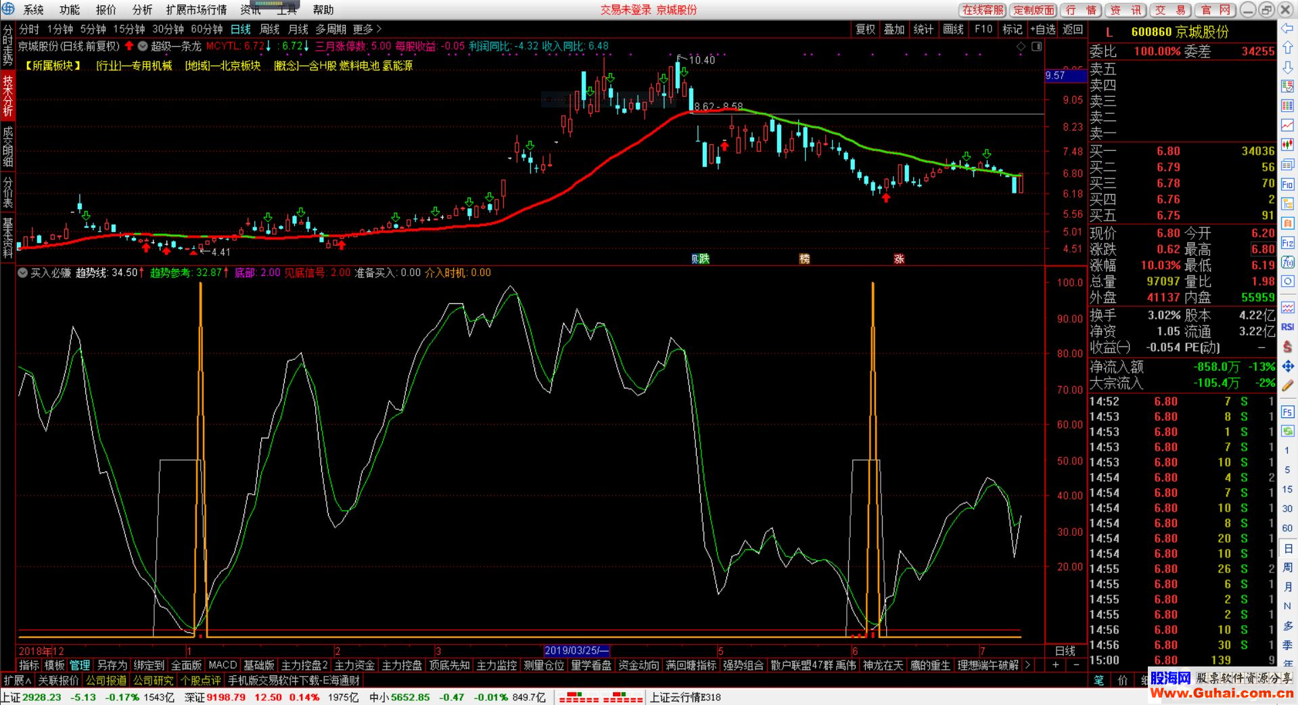
Task: Click the tree structure icon in sidebar
Action: [1287, 204]
